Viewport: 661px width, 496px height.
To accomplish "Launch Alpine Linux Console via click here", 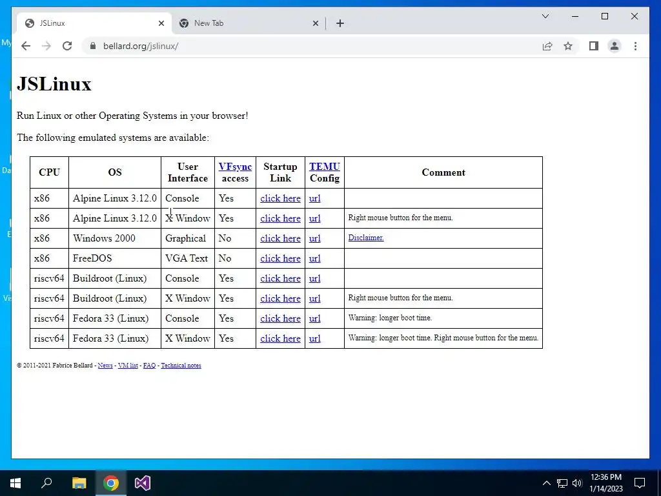I will coord(280,198).
